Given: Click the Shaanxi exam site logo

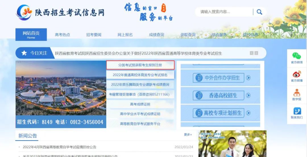Looking at the screenshot, I should [24, 13].
